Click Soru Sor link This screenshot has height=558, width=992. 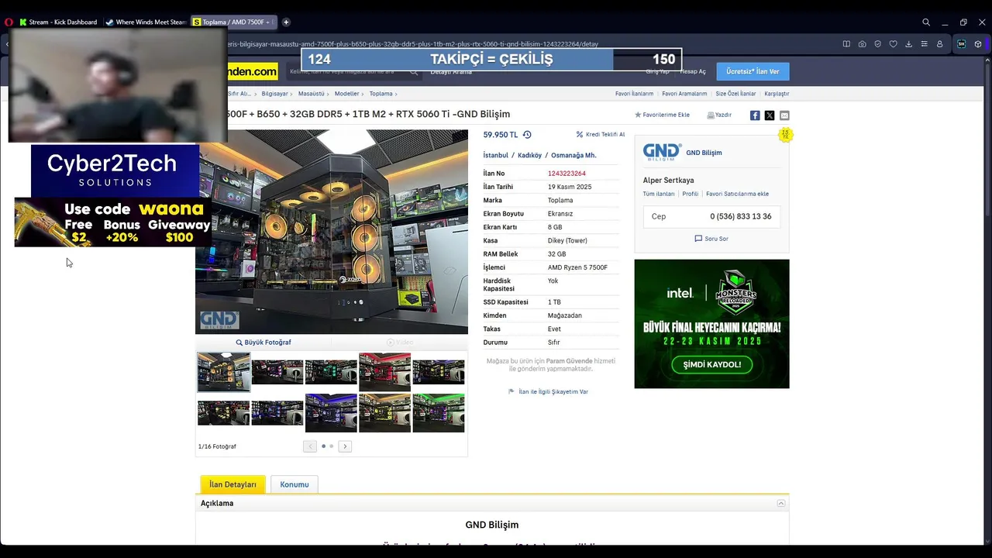(711, 239)
